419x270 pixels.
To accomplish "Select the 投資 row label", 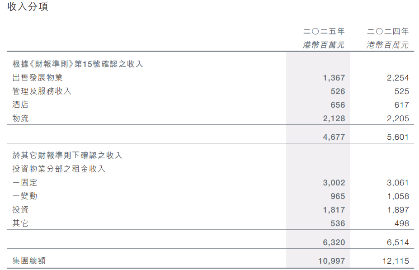I will (x=20, y=209).
